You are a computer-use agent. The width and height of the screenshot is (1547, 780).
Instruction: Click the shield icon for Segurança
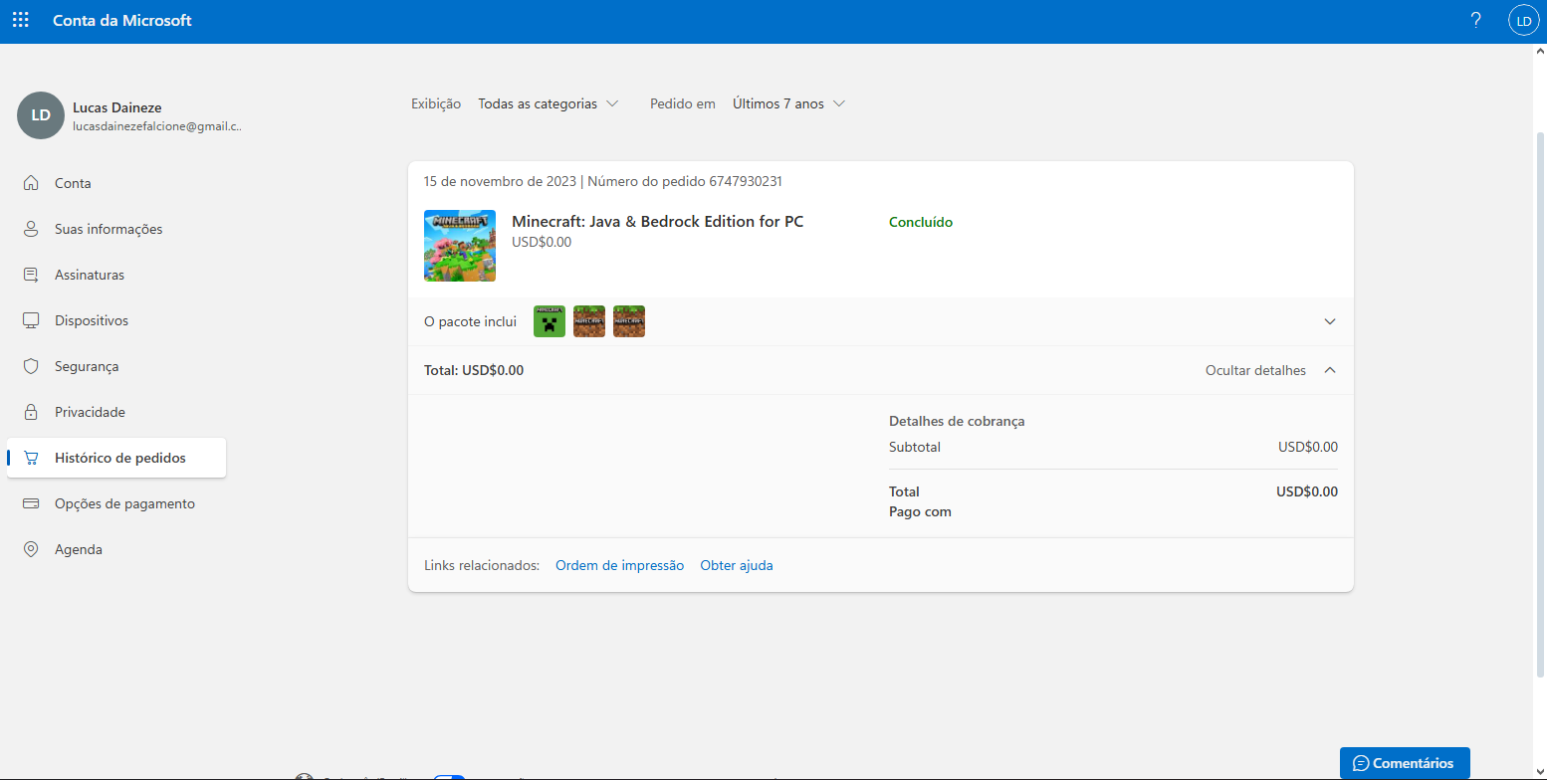(31, 366)
